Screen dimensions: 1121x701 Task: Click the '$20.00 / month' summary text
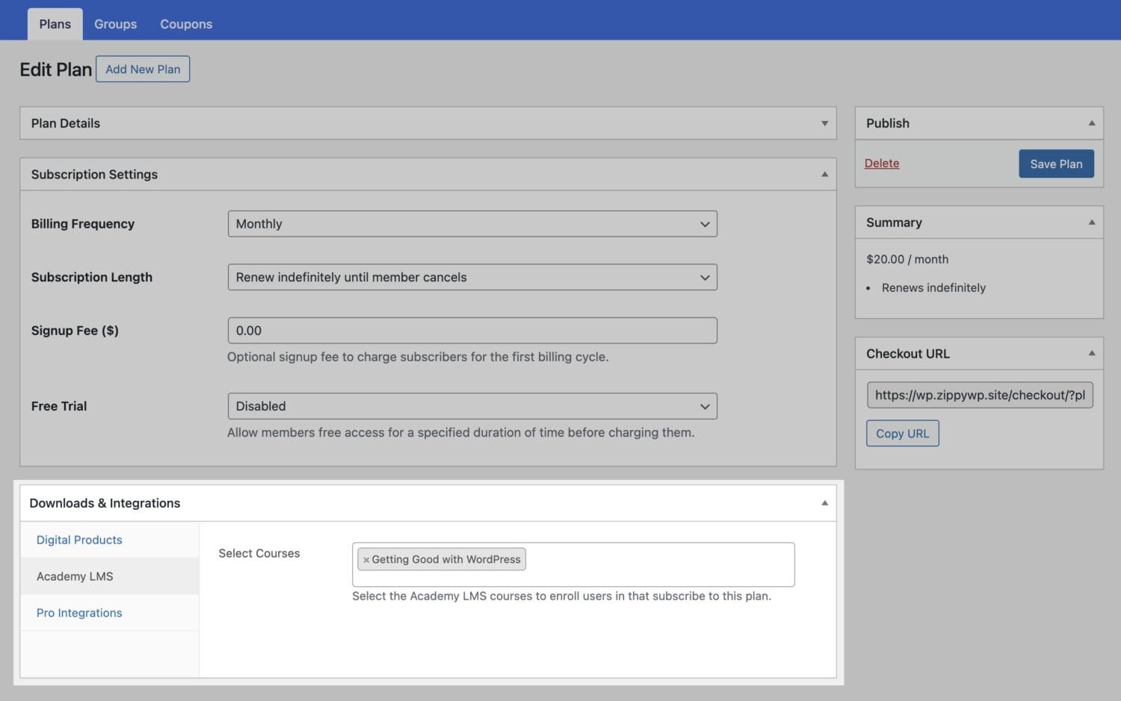907,259
